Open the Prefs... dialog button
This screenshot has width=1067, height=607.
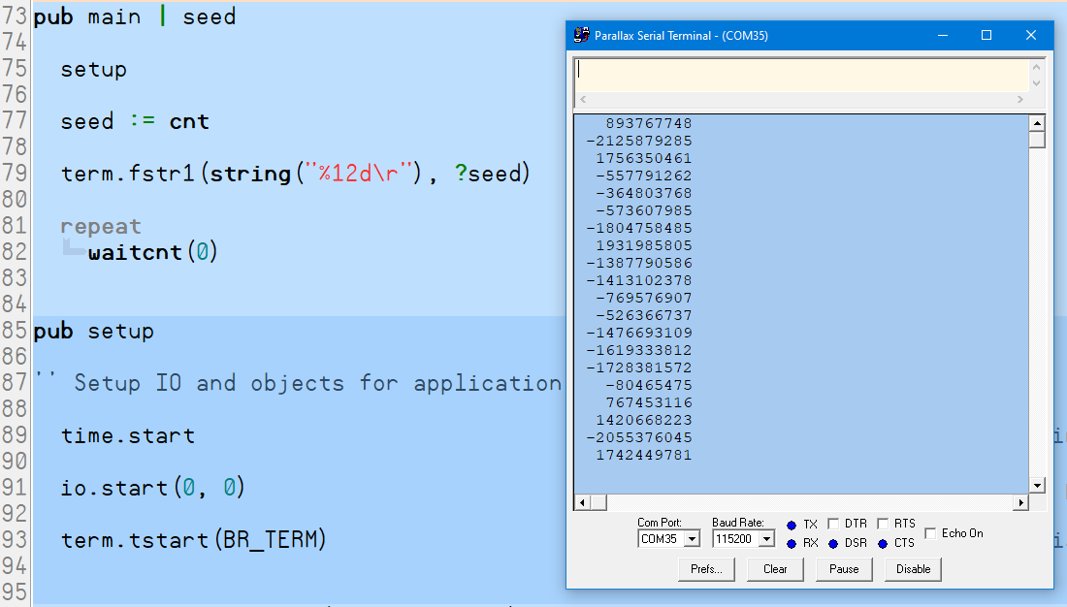(706, 569)
